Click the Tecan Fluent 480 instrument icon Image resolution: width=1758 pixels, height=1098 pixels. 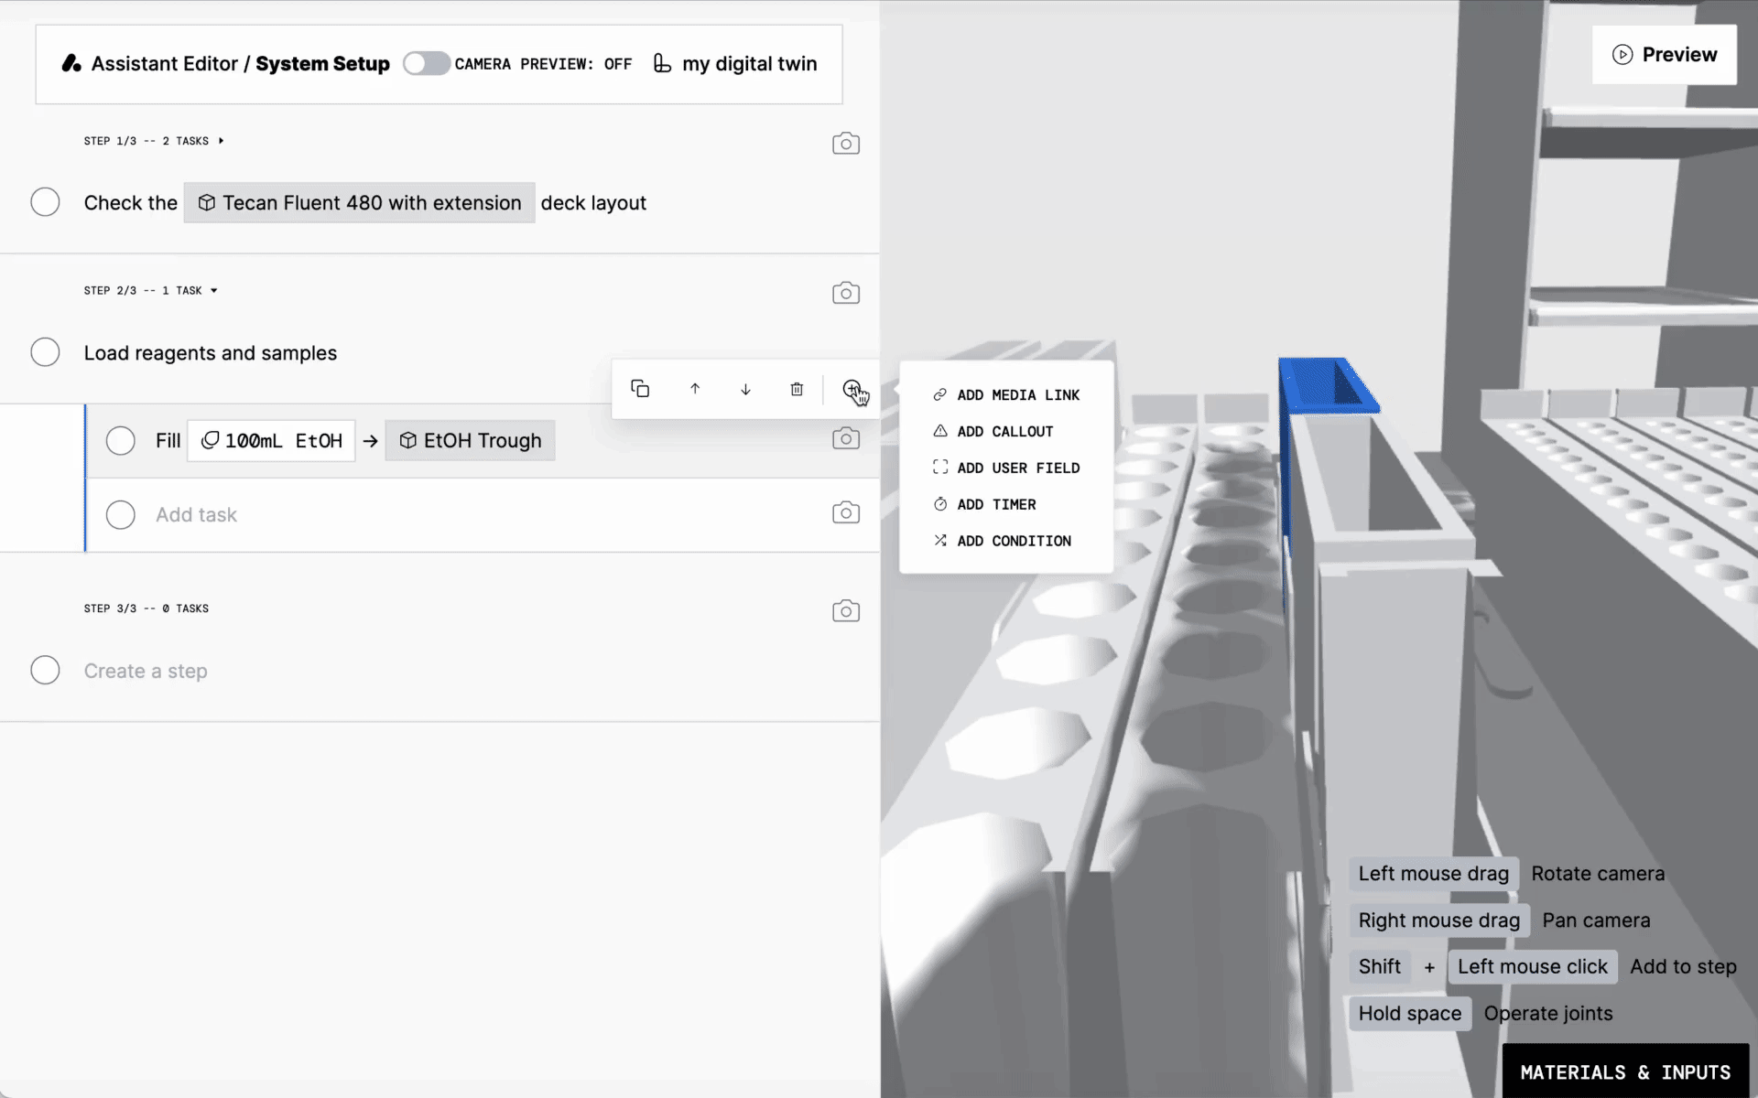(205, 202)
